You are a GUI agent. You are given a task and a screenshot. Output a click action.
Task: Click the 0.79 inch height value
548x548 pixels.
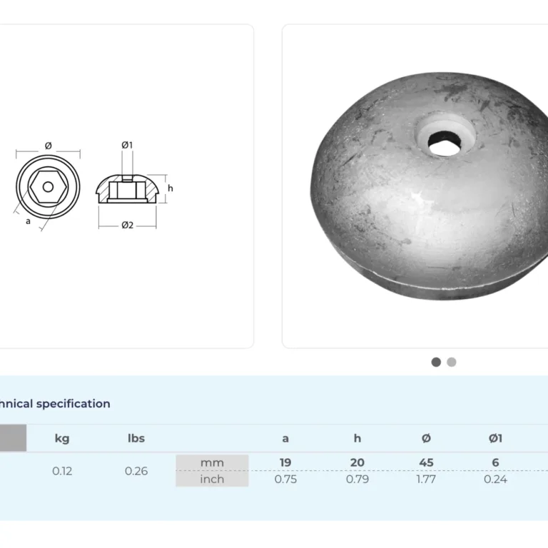(x=357, y=479)
